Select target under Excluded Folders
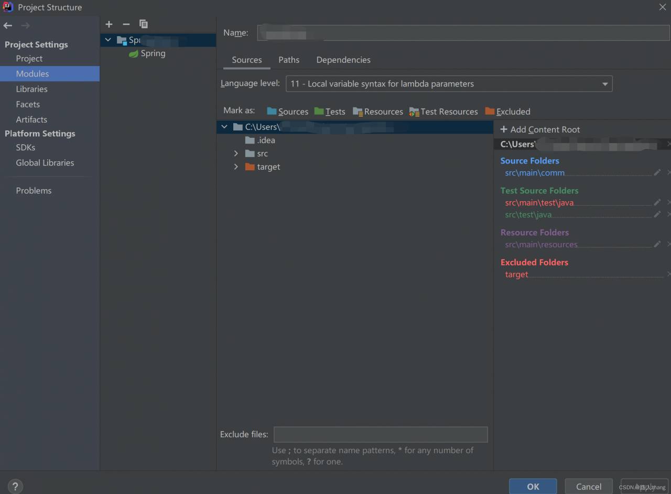 point(517,275)
